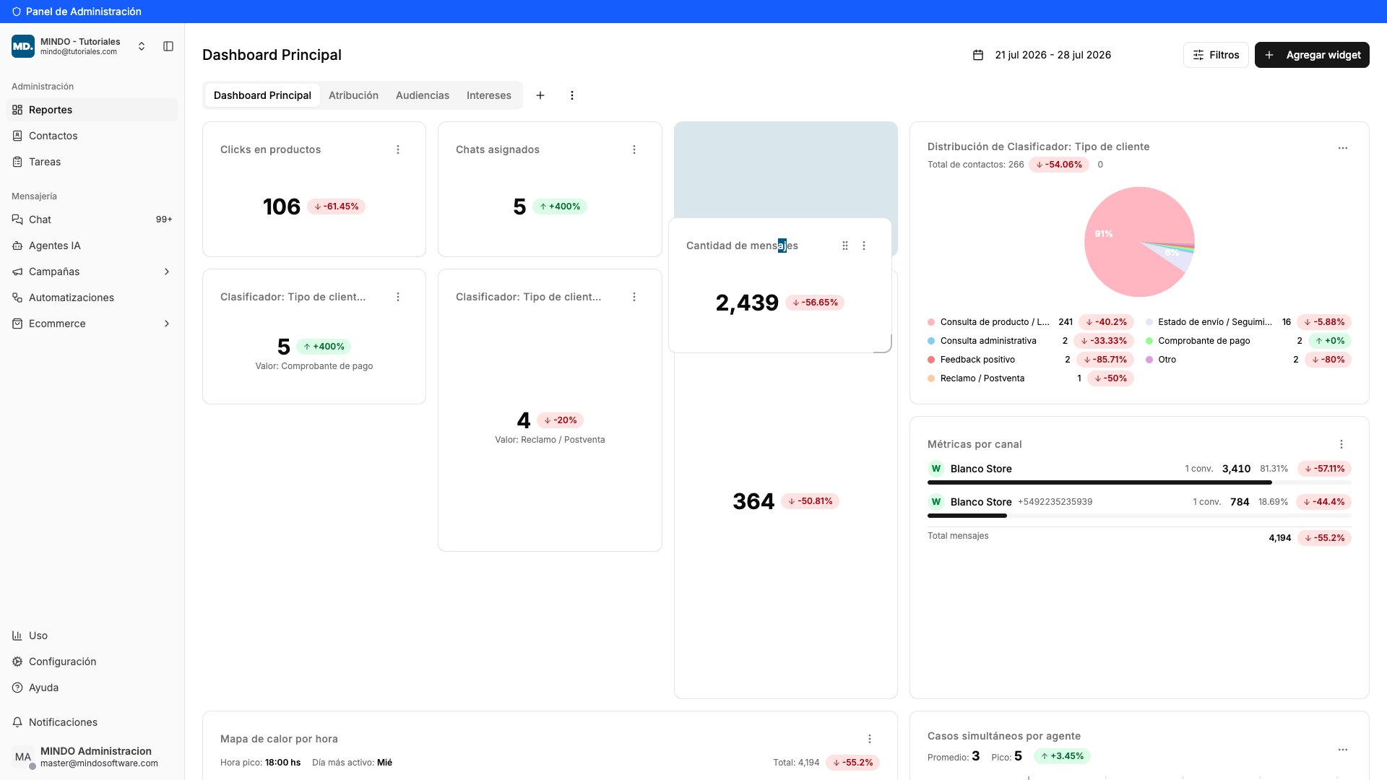Open Reportes in the sidebar
Image resolution: width=1387 pixels, height=780 pixels.
click(x=92, y=110)
